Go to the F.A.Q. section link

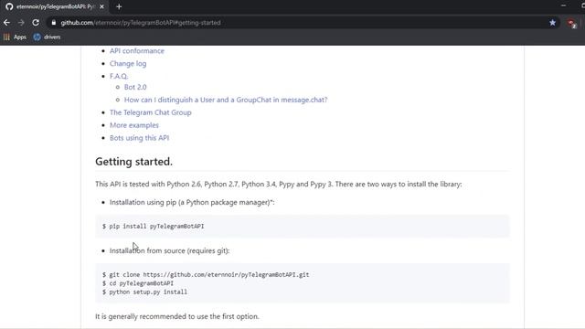pos(119,76)
